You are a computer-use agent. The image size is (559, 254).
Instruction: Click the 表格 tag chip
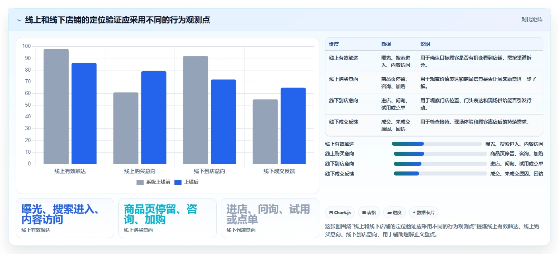[x=369, y=213]
